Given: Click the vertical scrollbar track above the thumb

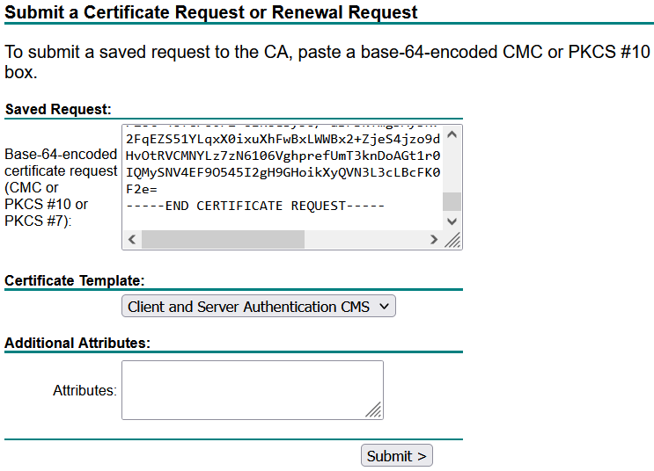Looking at the screenshot, I should (x=452, y=168).
